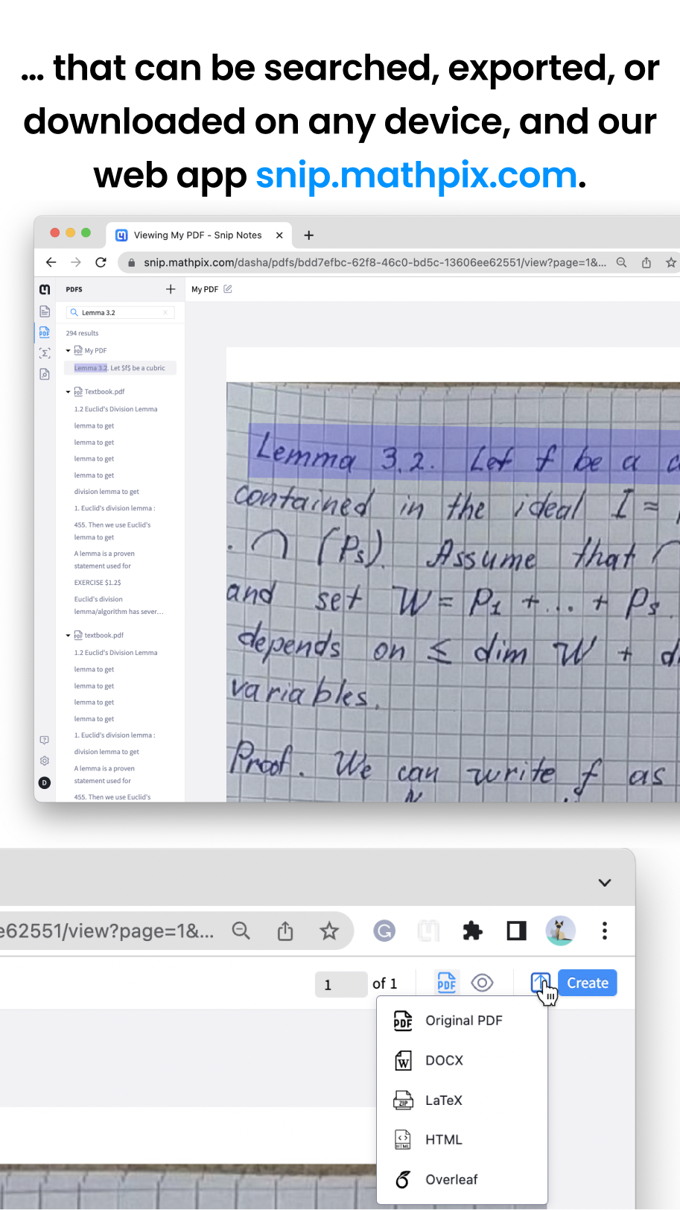Click the Create button
The width and height of the screenshot is (680, 1210).
pyautogui.click(x=588, y=983)
